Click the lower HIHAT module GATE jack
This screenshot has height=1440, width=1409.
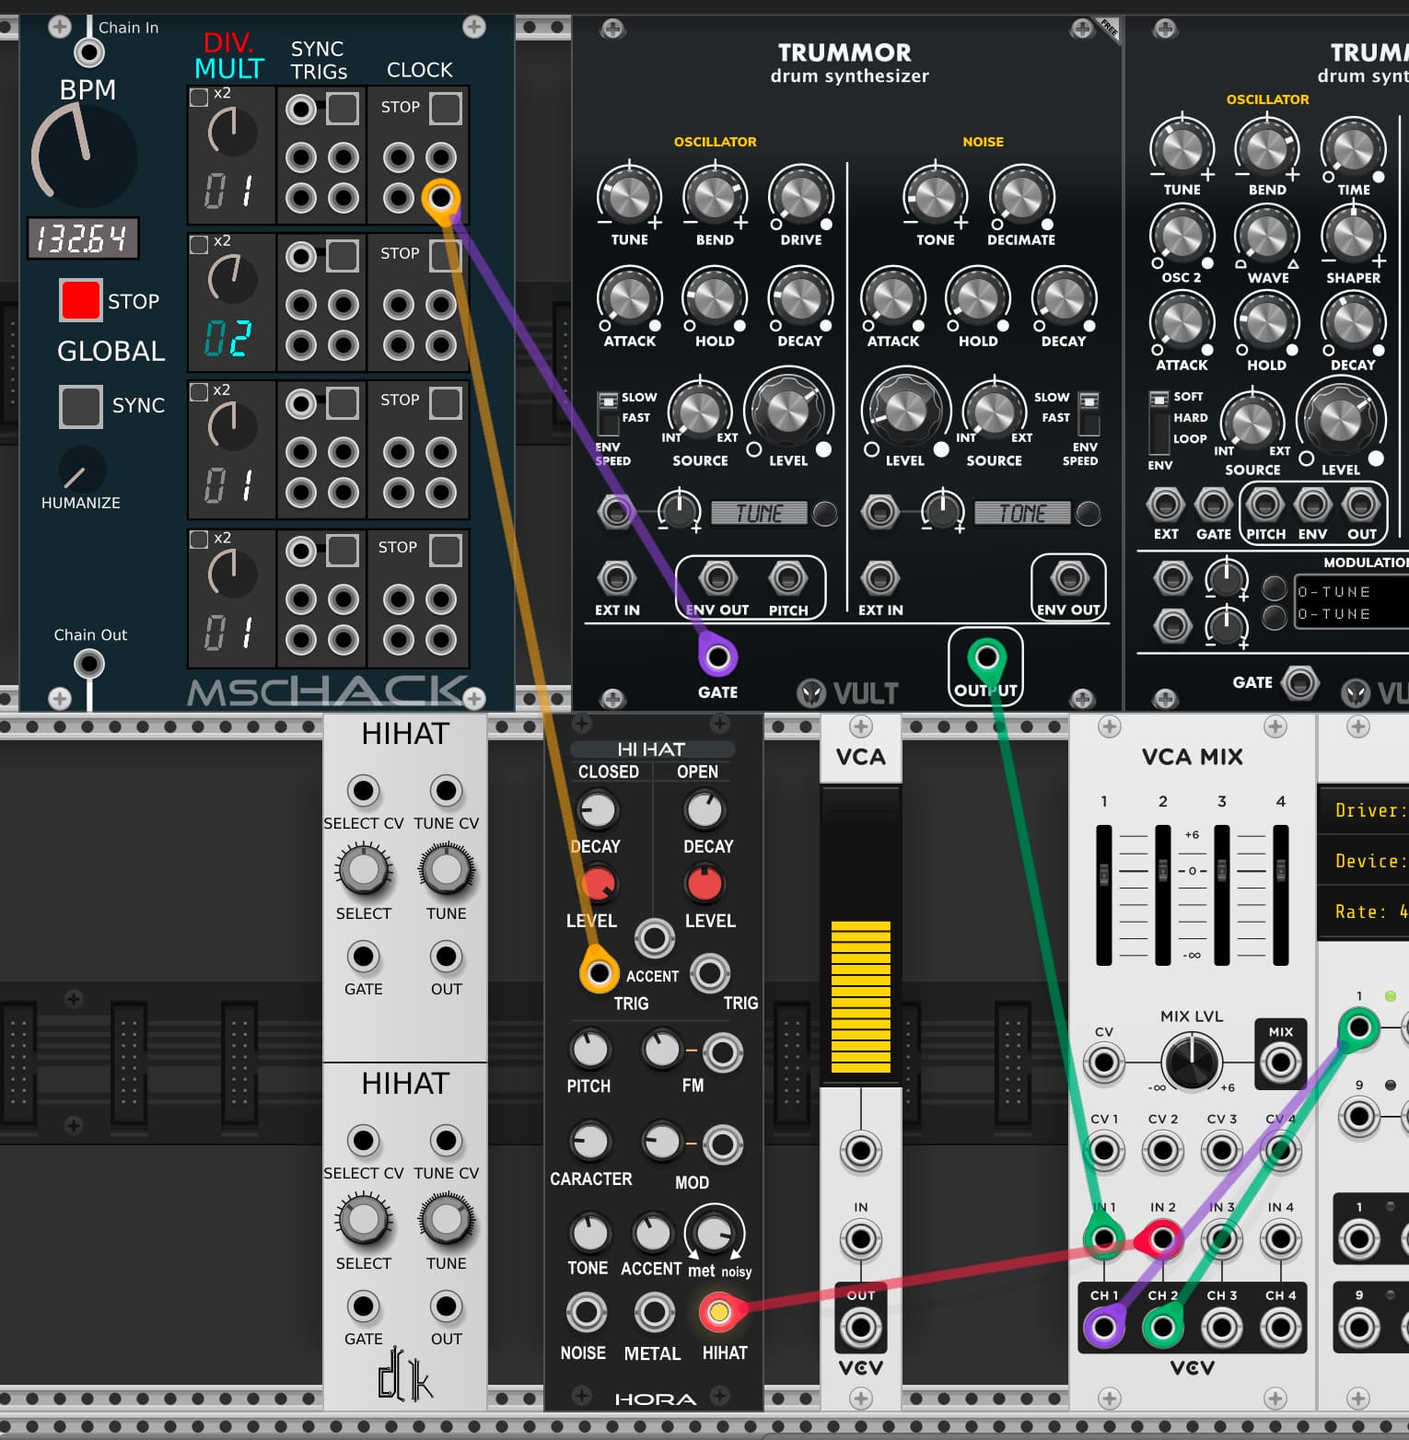(364, 1306)
